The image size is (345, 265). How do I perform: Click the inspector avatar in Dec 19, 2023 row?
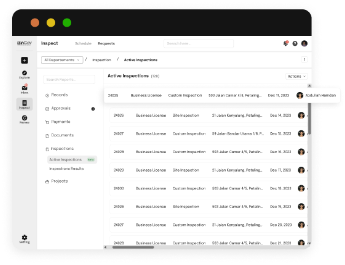(301, 207)
